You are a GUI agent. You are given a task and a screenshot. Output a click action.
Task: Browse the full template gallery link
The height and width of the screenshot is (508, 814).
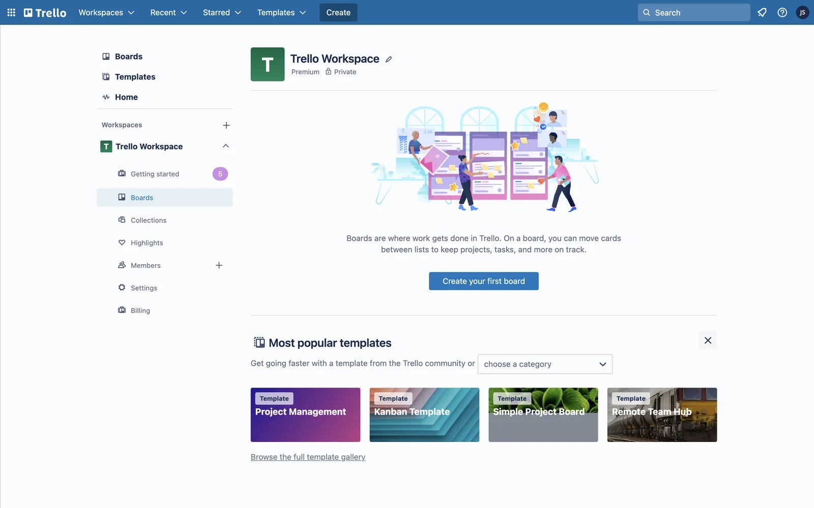coord(308,457)
